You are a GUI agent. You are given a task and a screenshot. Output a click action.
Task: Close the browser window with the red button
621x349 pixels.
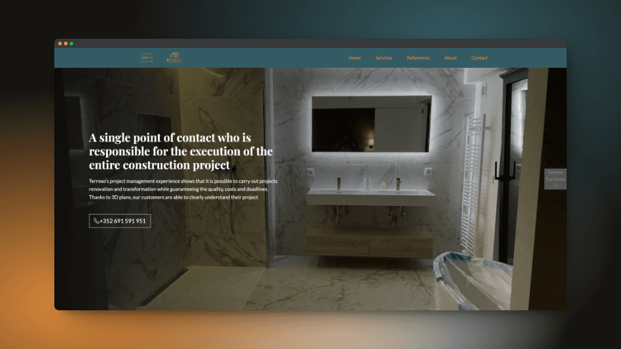pos(60,43)
